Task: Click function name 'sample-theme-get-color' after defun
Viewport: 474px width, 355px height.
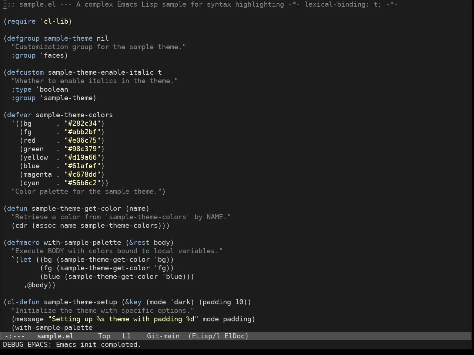Action: click(76, 209)
